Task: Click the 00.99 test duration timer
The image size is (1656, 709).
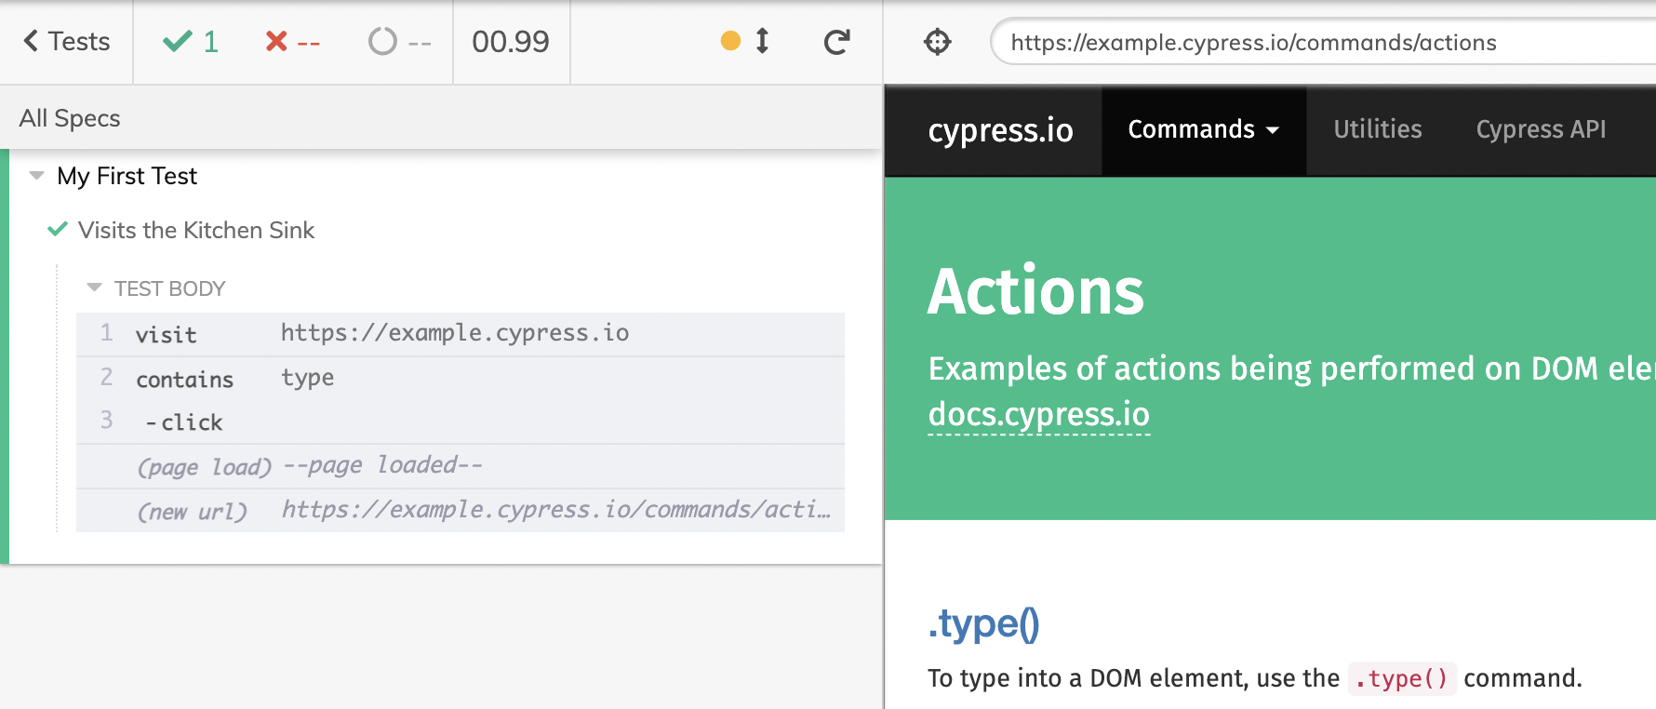Action: tap(511, 42)
